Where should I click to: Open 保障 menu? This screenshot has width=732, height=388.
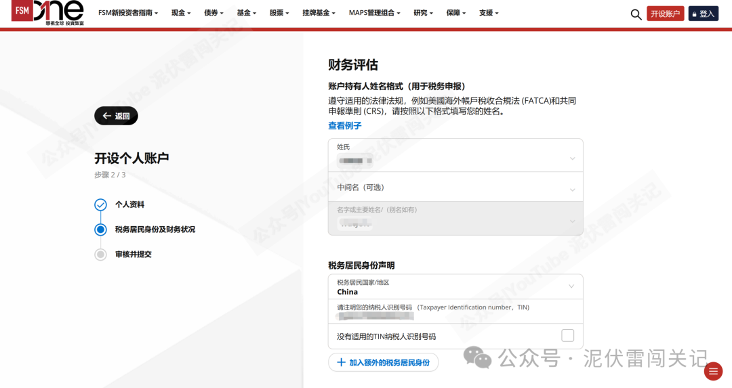click(x=456, y=13)
